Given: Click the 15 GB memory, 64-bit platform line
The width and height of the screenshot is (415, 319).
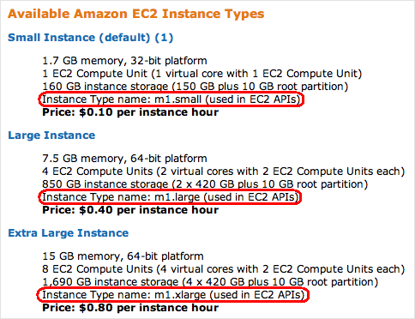Looking at the screenshot, I should (x=123, y=256).
